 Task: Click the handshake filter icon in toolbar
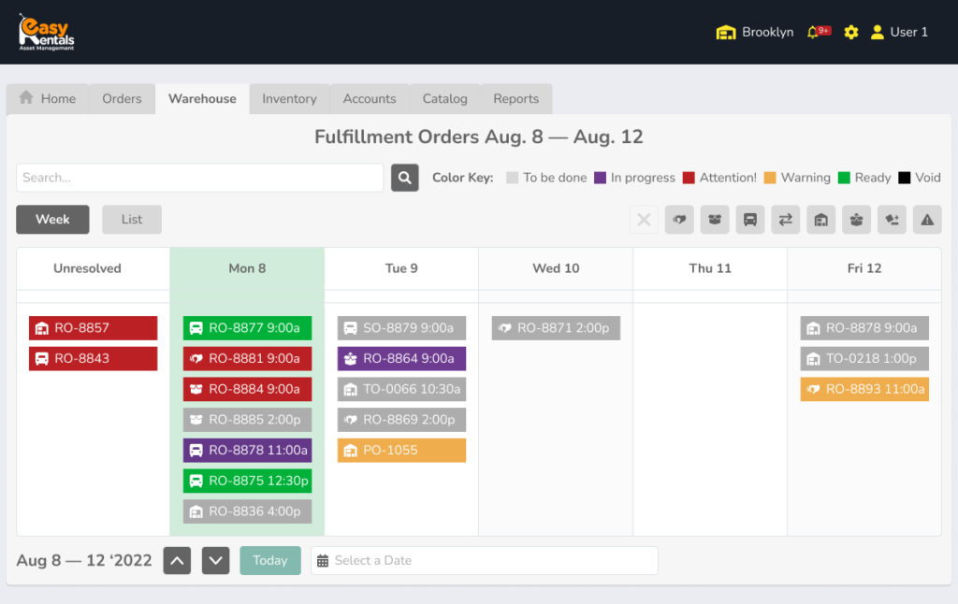pos(679,220)
